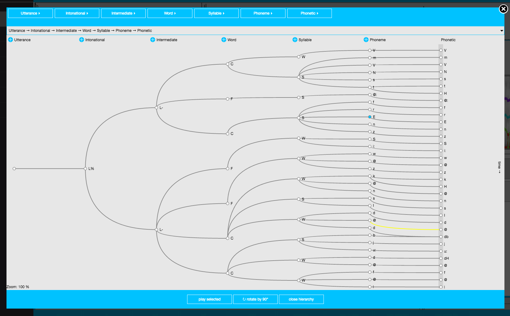Click the plus icon beside Syllable level
This screenshot has height=316, width=510.
click(295, 40)
